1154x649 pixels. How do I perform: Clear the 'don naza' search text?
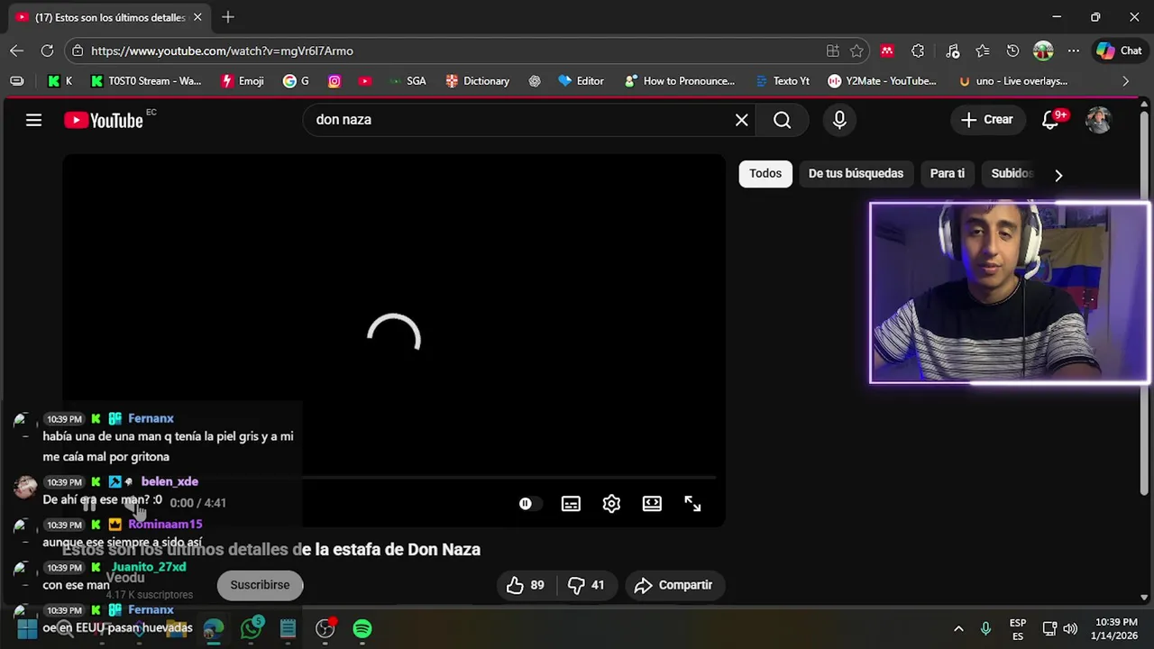coord(741,120)
